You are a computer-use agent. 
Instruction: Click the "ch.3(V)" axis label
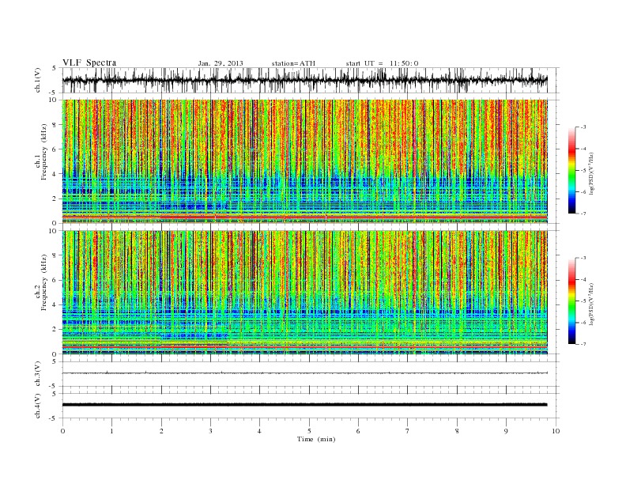[38, 374]
